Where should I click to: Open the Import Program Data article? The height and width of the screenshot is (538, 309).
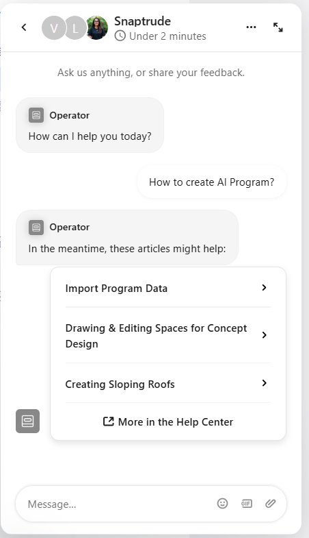click(x=167, y=289)
